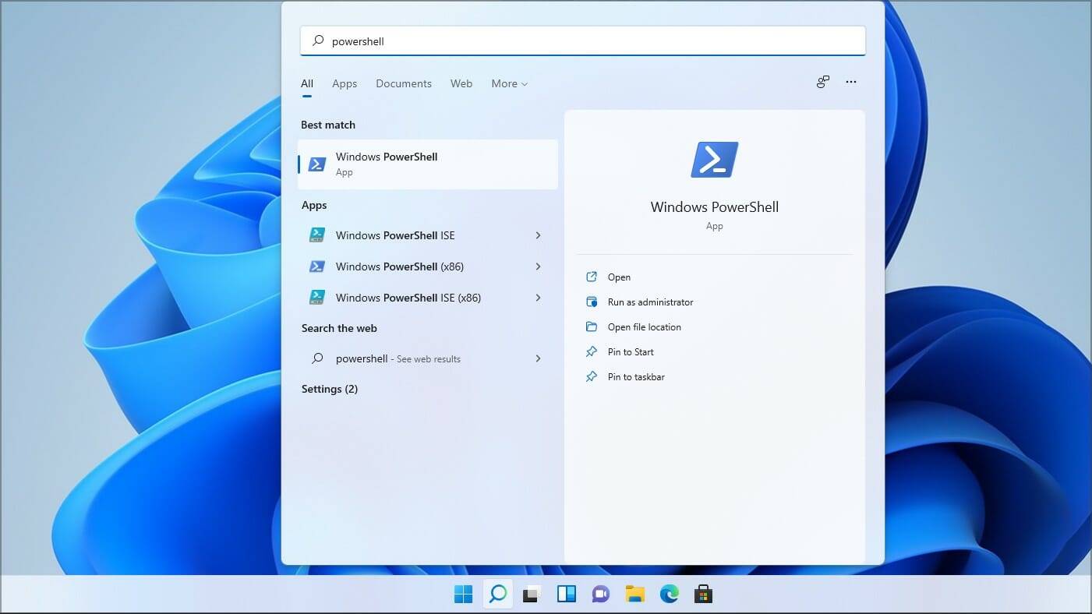Choose Pin to taskbar
This screenshot has height=614, width=1092.
click(x=636, y=376)
